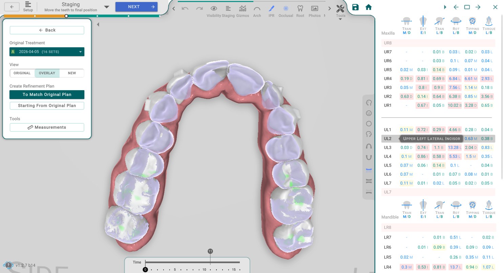Show more toolbar items with right chevron
The width and height of the screenshot is (504, 273).
(330, 8)
